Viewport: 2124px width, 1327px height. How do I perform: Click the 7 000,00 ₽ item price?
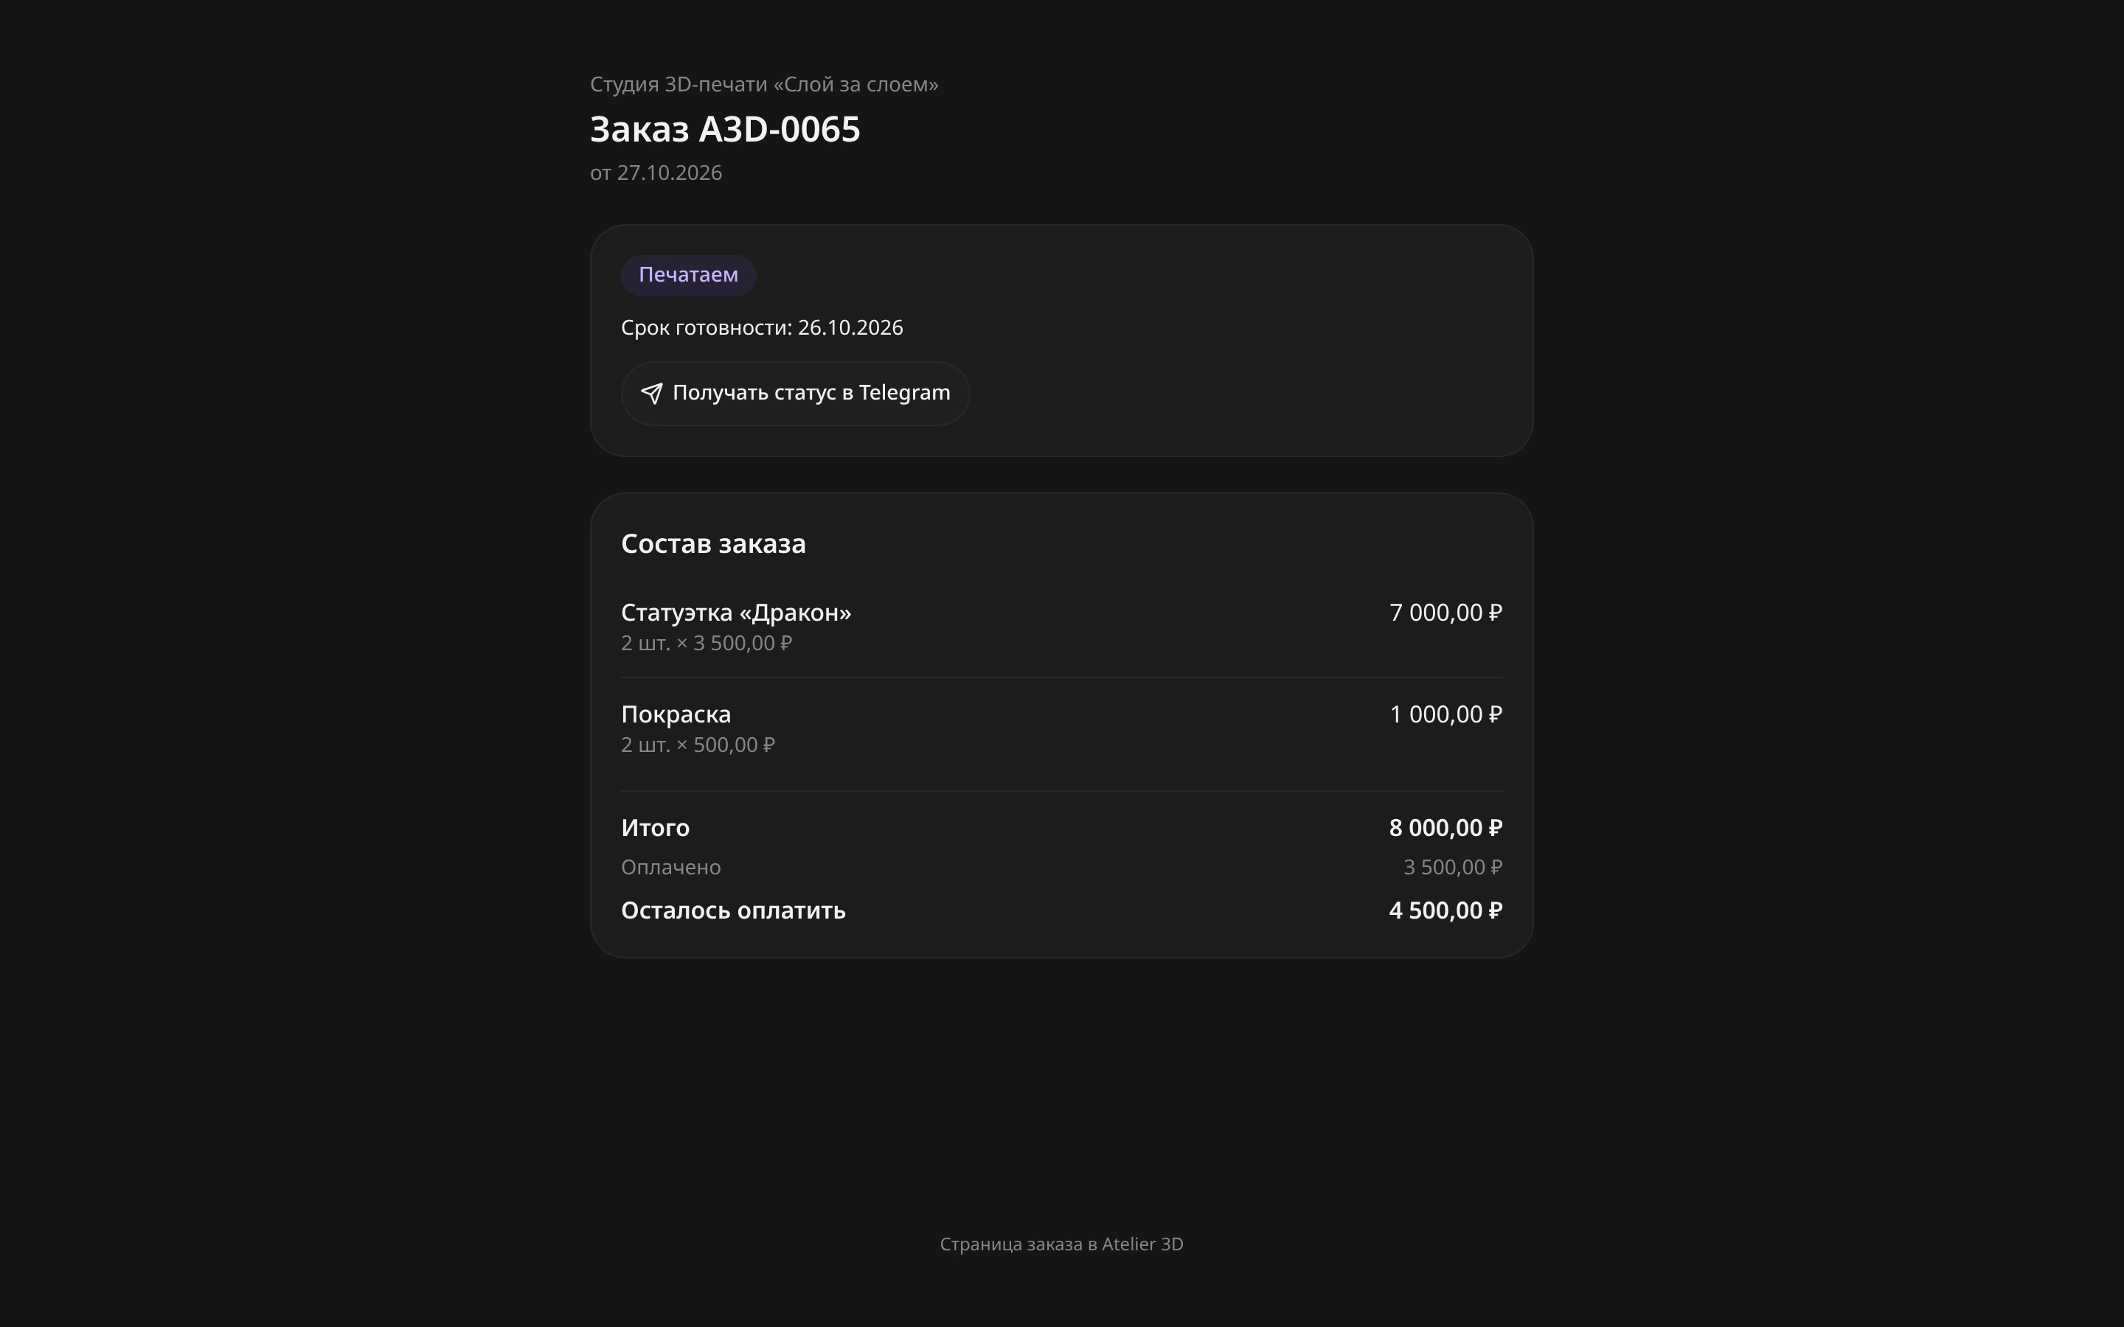pyautogui.click(x=1445, y=613)
